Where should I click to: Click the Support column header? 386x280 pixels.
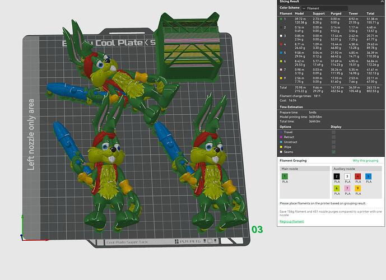coord(319,13)
